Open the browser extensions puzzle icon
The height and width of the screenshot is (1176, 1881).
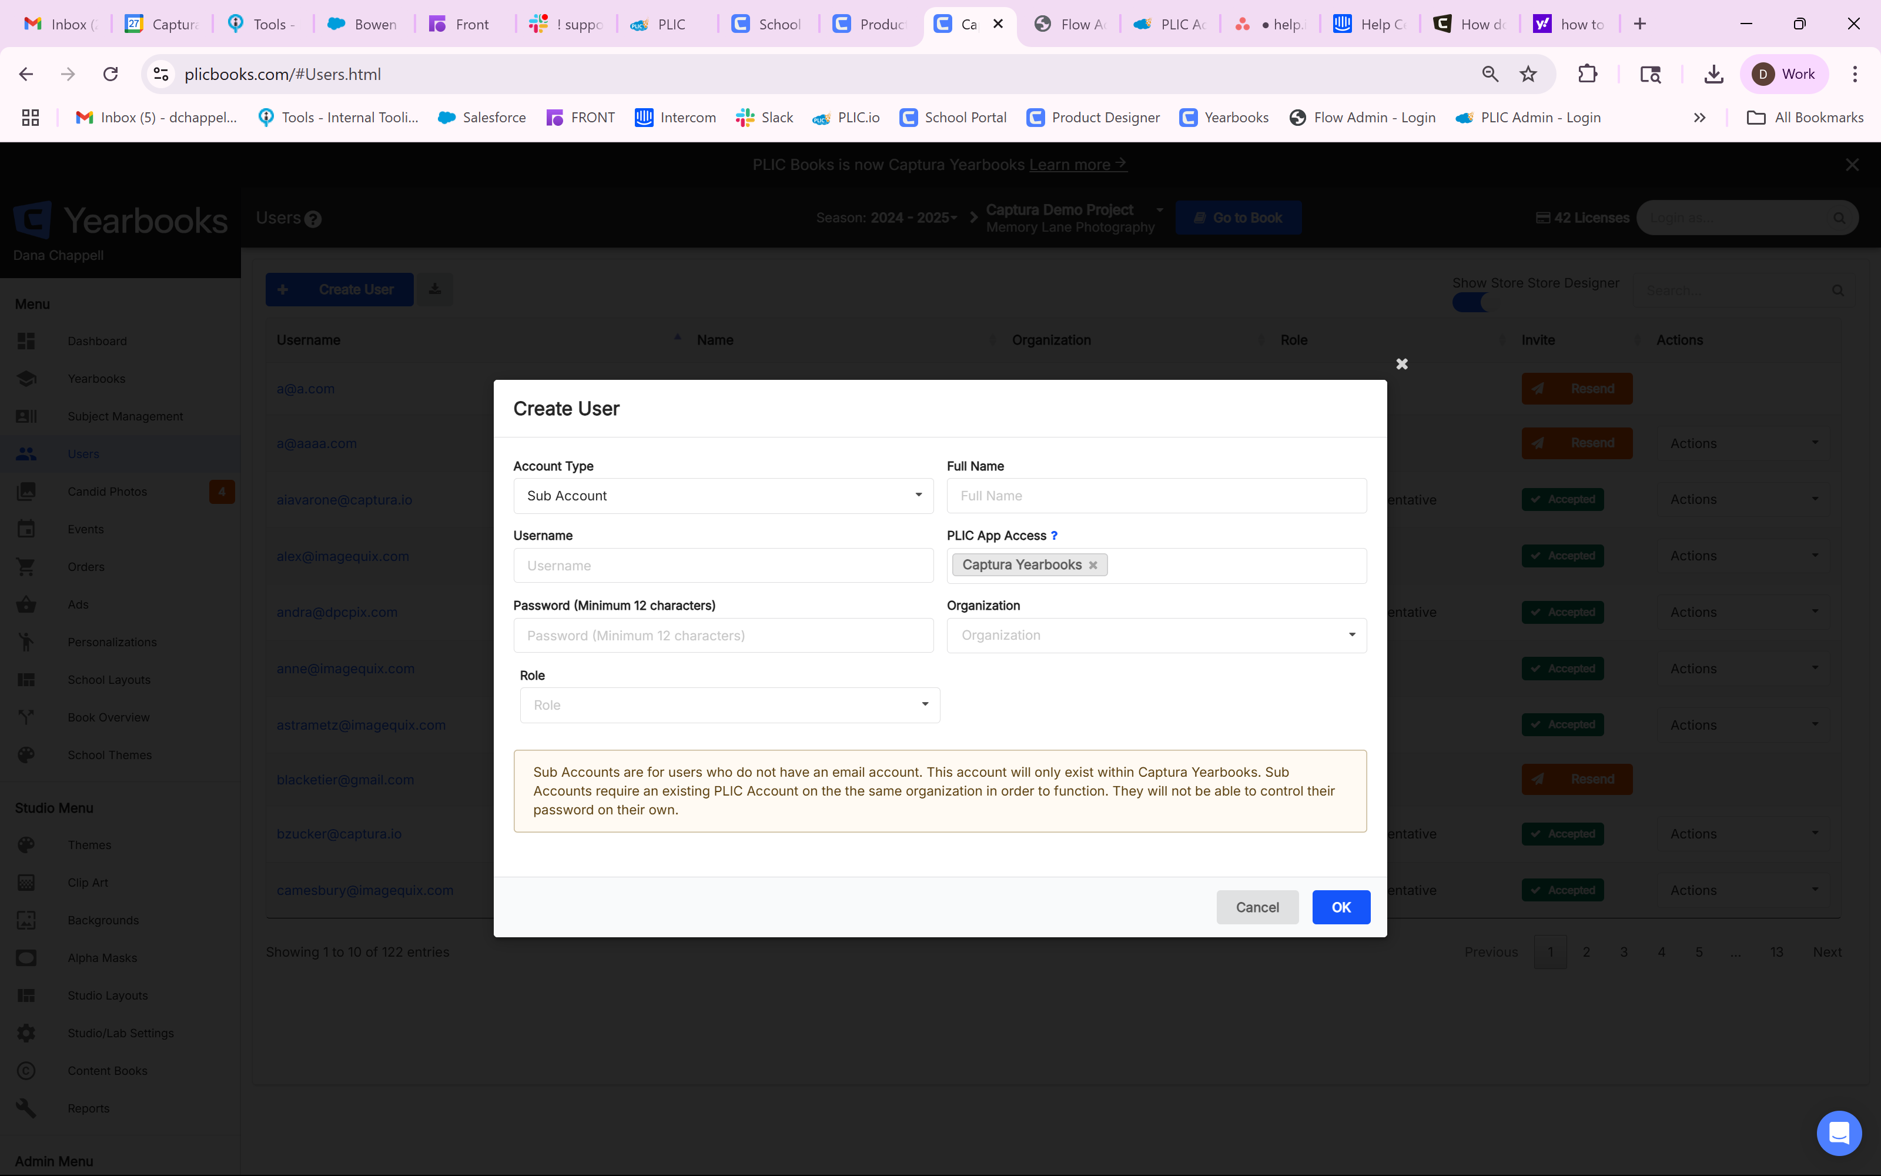1588,74
